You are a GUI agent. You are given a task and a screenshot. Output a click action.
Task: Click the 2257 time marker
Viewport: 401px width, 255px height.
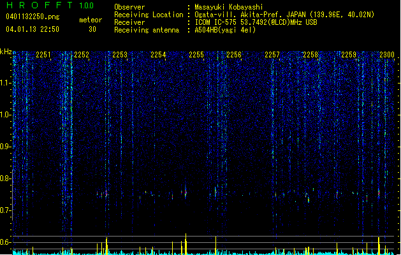[x=272, y=55]
